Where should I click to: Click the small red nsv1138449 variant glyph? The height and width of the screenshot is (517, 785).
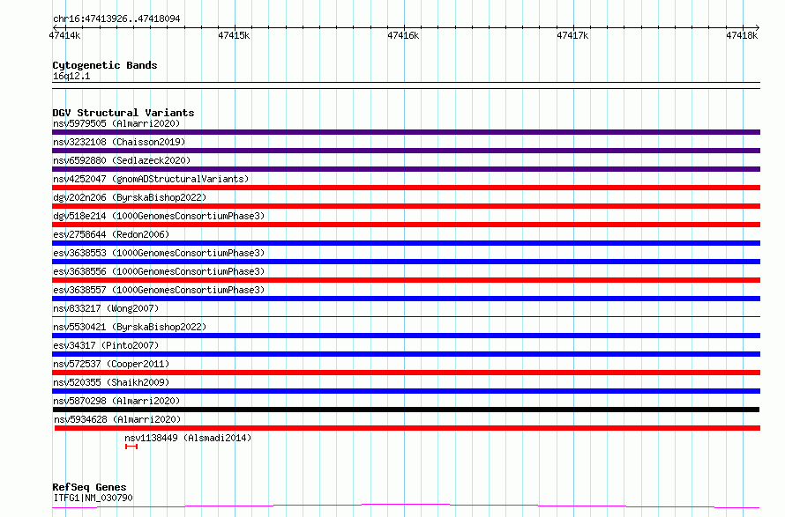coord(131,447)
